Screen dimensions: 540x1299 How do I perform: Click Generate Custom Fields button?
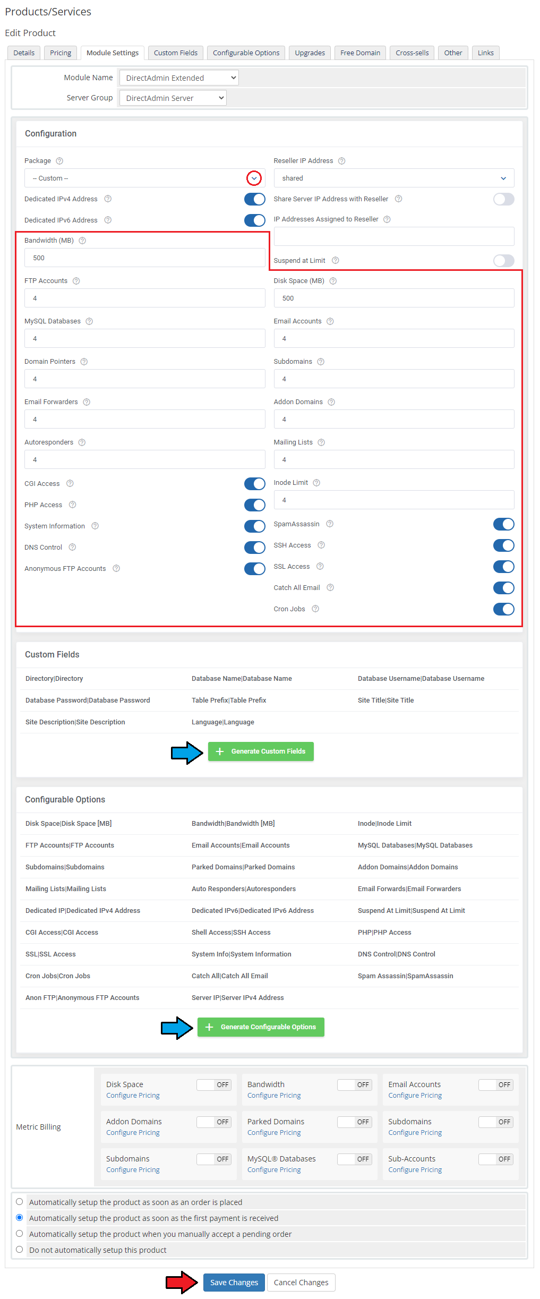point(261,751)
